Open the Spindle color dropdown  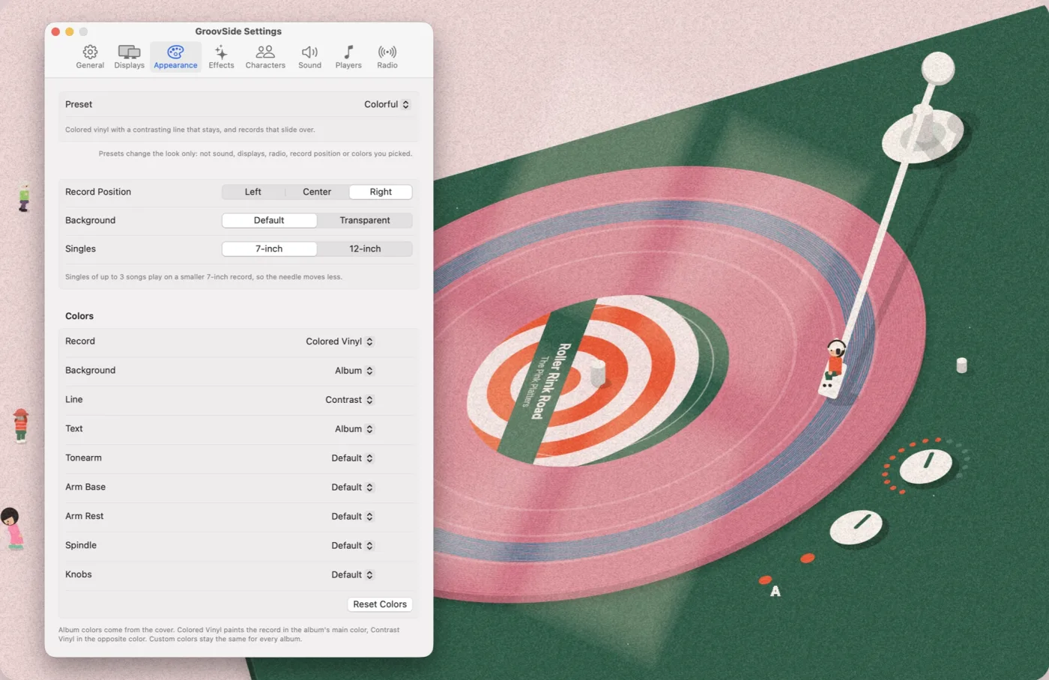[352, 546]
